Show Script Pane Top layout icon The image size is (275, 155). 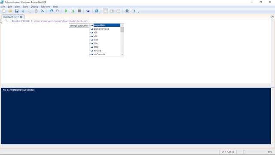pos(105,11)
